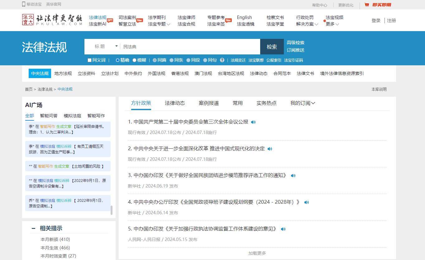Click the question mark help icon in search options
This screenshot has height=260, width=425.
click(x=222, y=60)
